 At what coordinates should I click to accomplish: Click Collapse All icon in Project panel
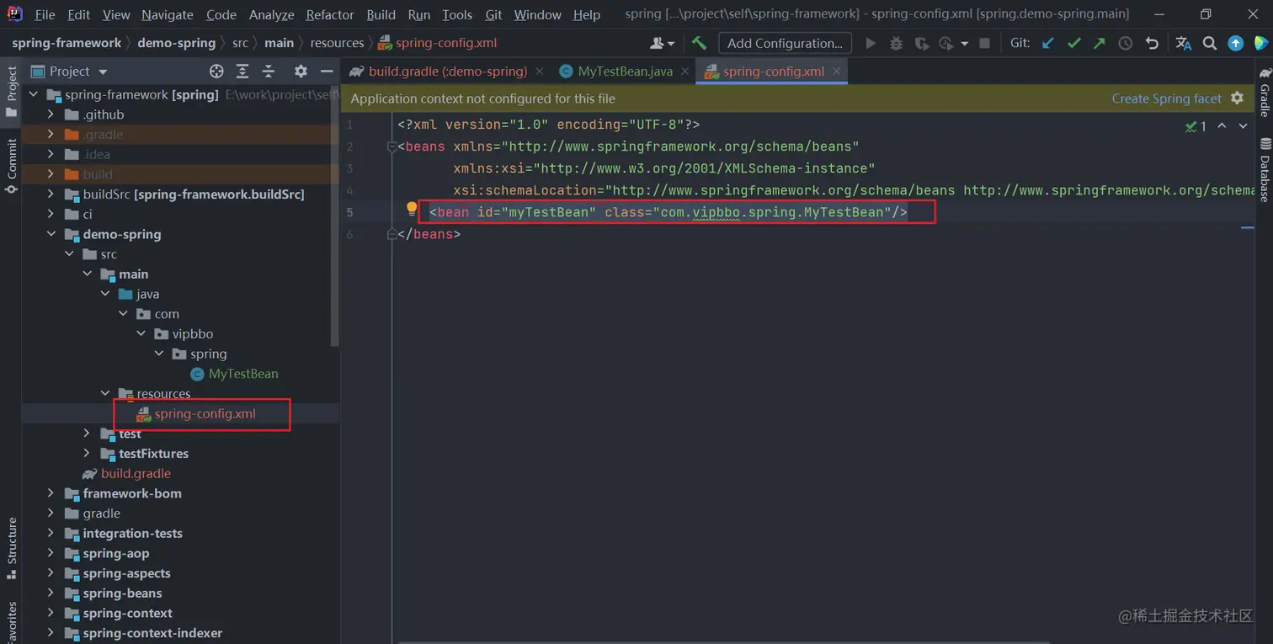click(269, 72)
